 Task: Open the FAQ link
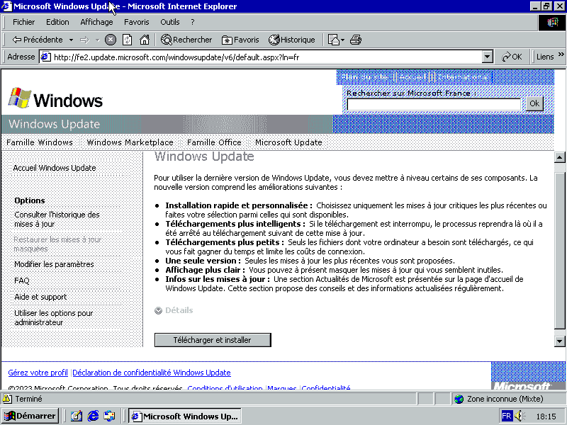(22, 280)
